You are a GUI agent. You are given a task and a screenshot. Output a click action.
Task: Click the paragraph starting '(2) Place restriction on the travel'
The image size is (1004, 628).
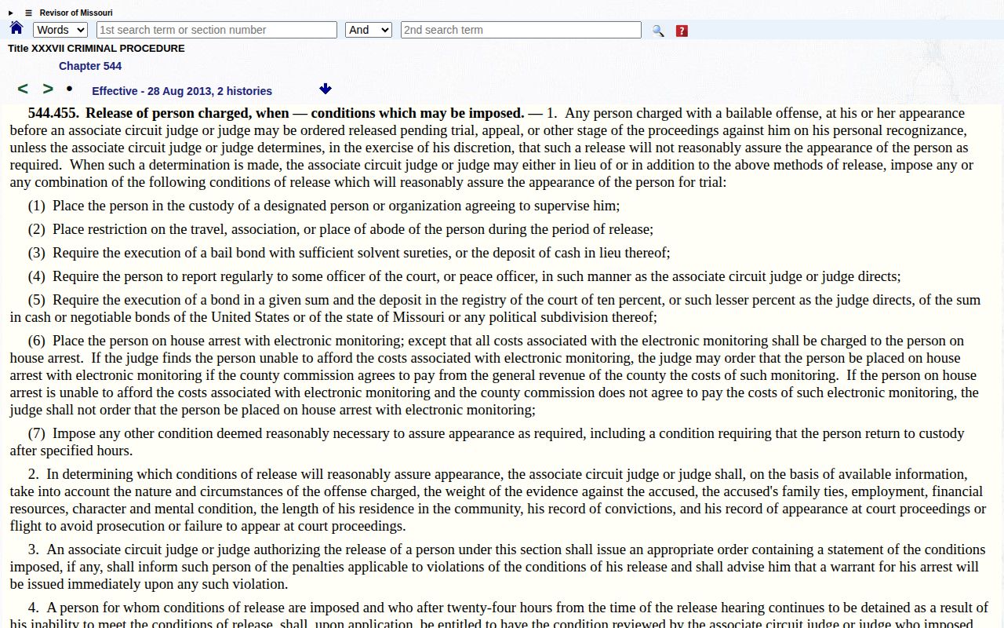click(x=340, y=229)
